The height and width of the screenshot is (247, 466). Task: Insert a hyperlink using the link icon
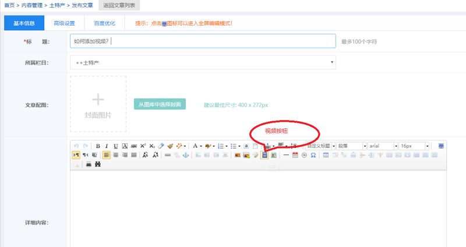(x=168, y=156)
